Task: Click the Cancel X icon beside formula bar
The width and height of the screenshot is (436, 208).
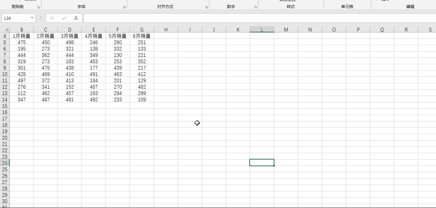Action: coord(52,18)
